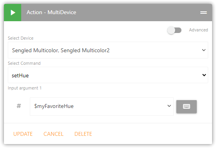Expand the $myFavoriteHue variable dropdown arrow

point(169,106)
